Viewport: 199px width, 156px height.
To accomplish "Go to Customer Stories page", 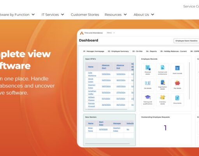I will click(x=85, y=14).
